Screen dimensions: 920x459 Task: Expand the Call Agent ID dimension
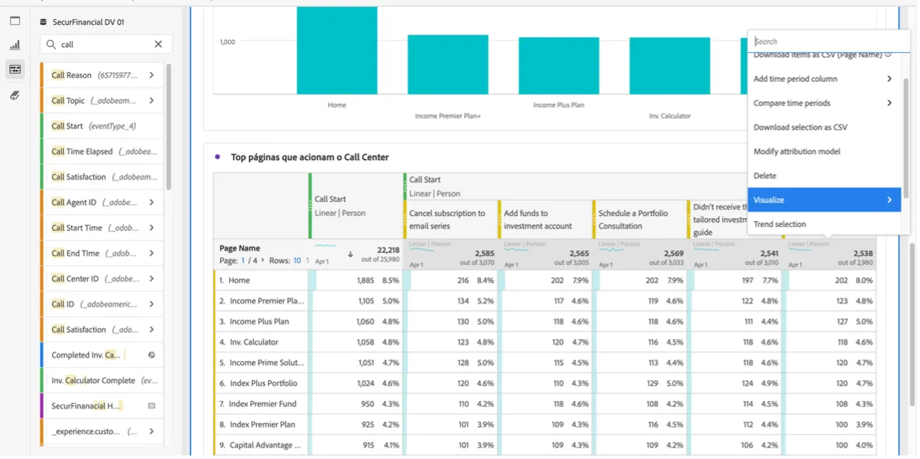152,203
